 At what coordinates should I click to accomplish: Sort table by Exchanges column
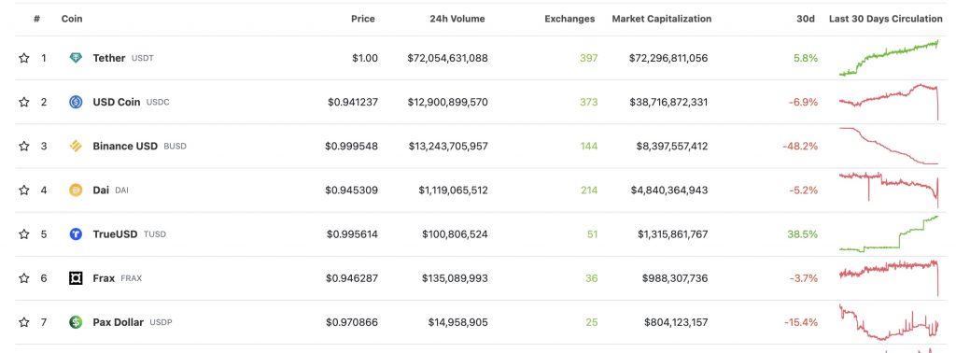click(x=569, y=19)
